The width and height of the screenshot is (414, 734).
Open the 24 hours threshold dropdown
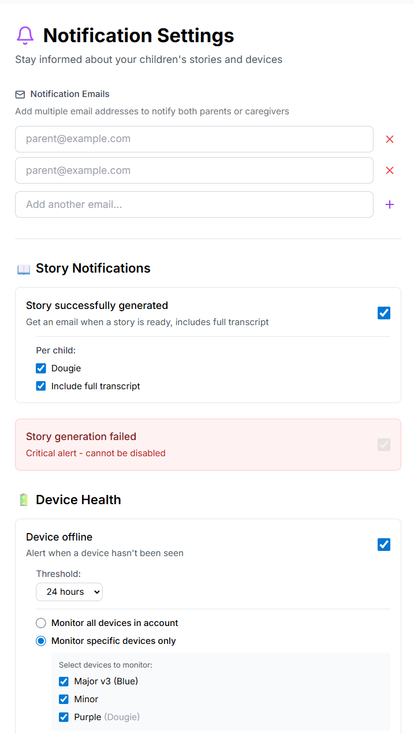[x=69, y=592]
